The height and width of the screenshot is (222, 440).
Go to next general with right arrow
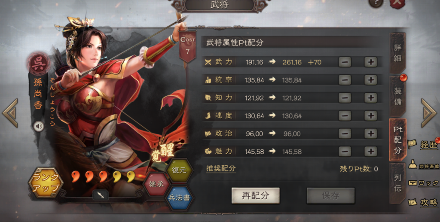[429, 113]
